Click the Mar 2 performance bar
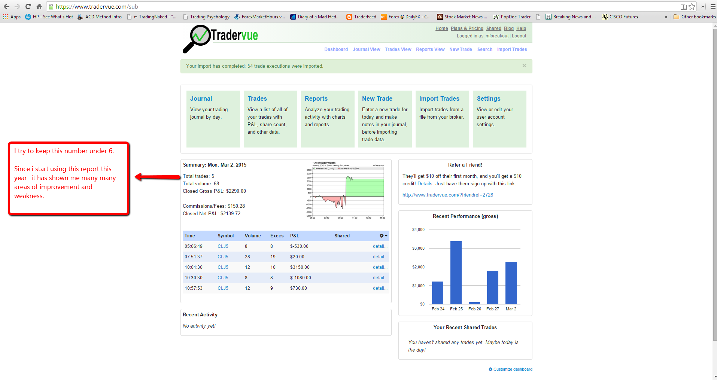Screen dimensions: 717x380 click(511, 283)
